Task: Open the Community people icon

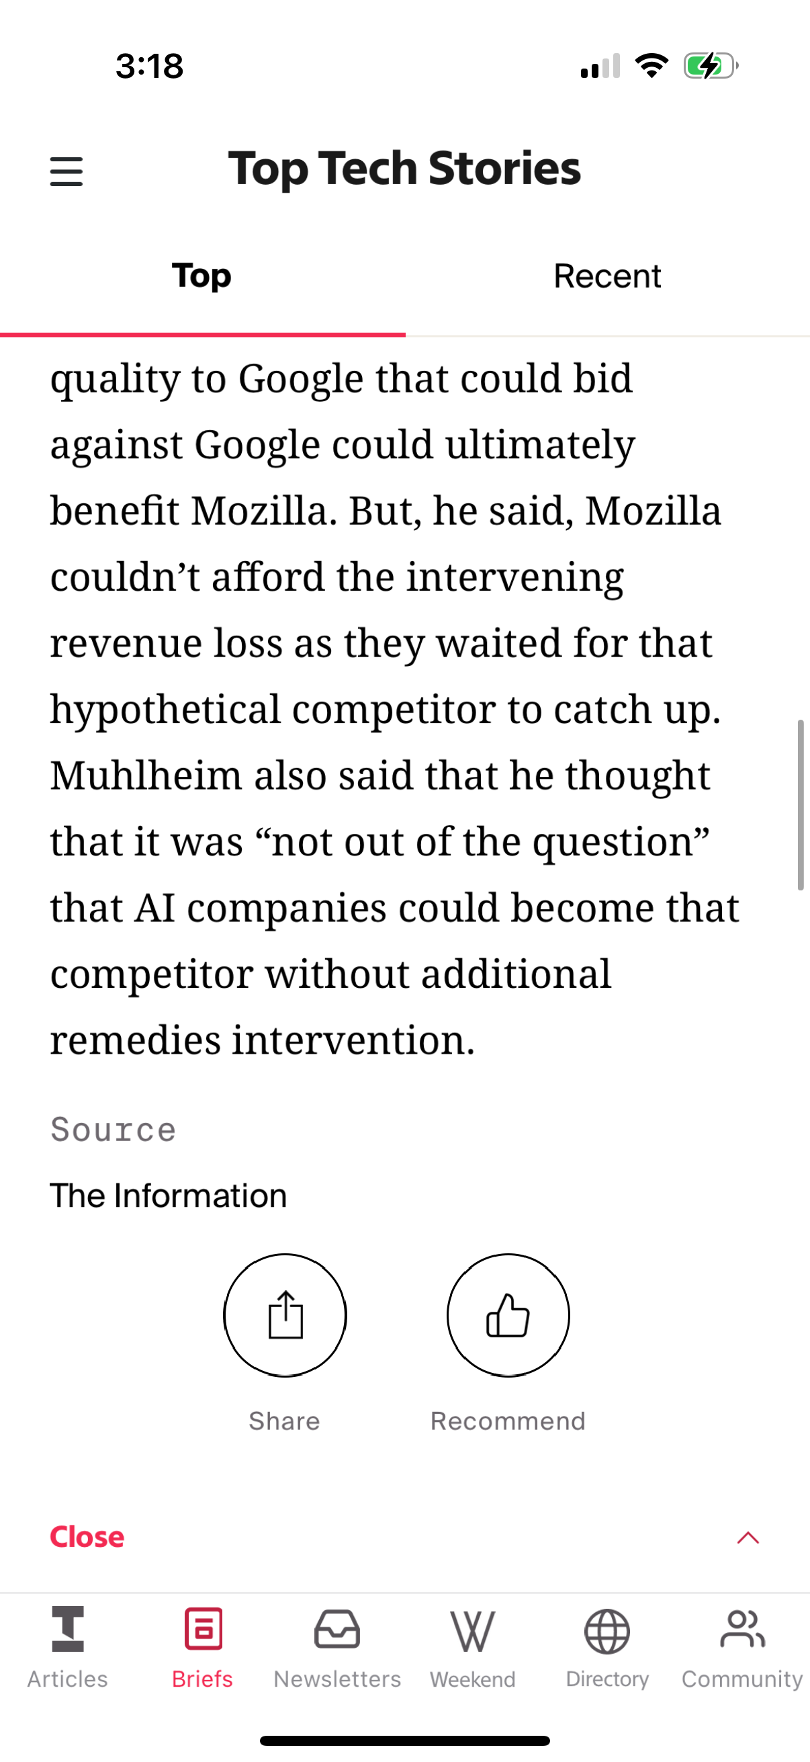Action: click(x=742, y=1630)
